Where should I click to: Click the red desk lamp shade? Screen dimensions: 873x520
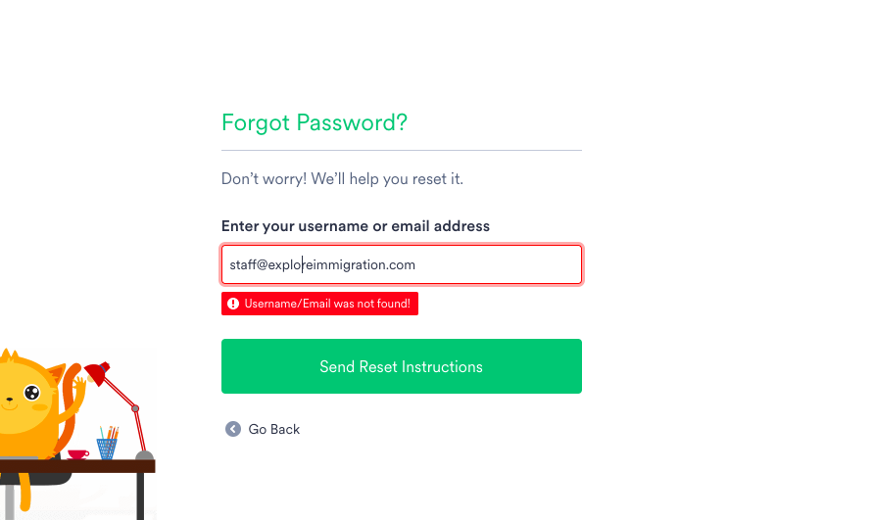(98, 373)
